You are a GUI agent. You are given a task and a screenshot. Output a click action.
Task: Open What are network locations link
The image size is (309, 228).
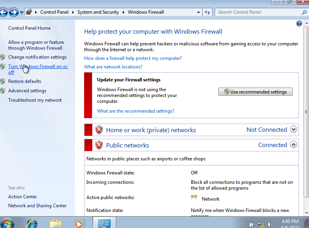(113, 67)
